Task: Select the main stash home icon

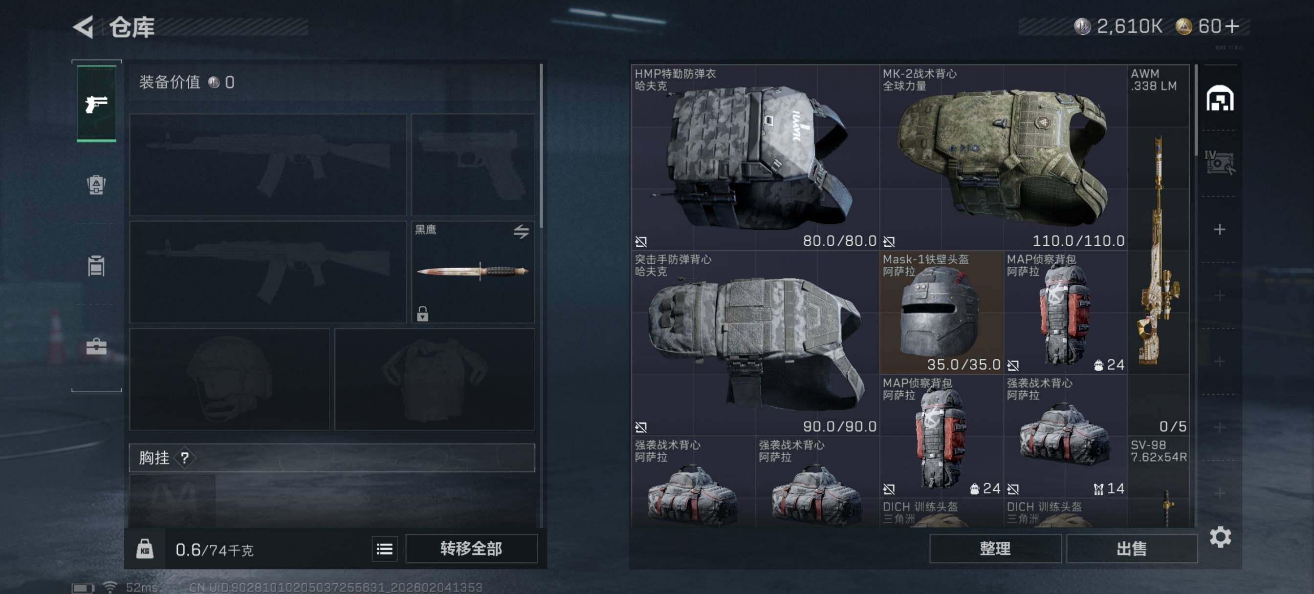Action: pos(1220,98)
